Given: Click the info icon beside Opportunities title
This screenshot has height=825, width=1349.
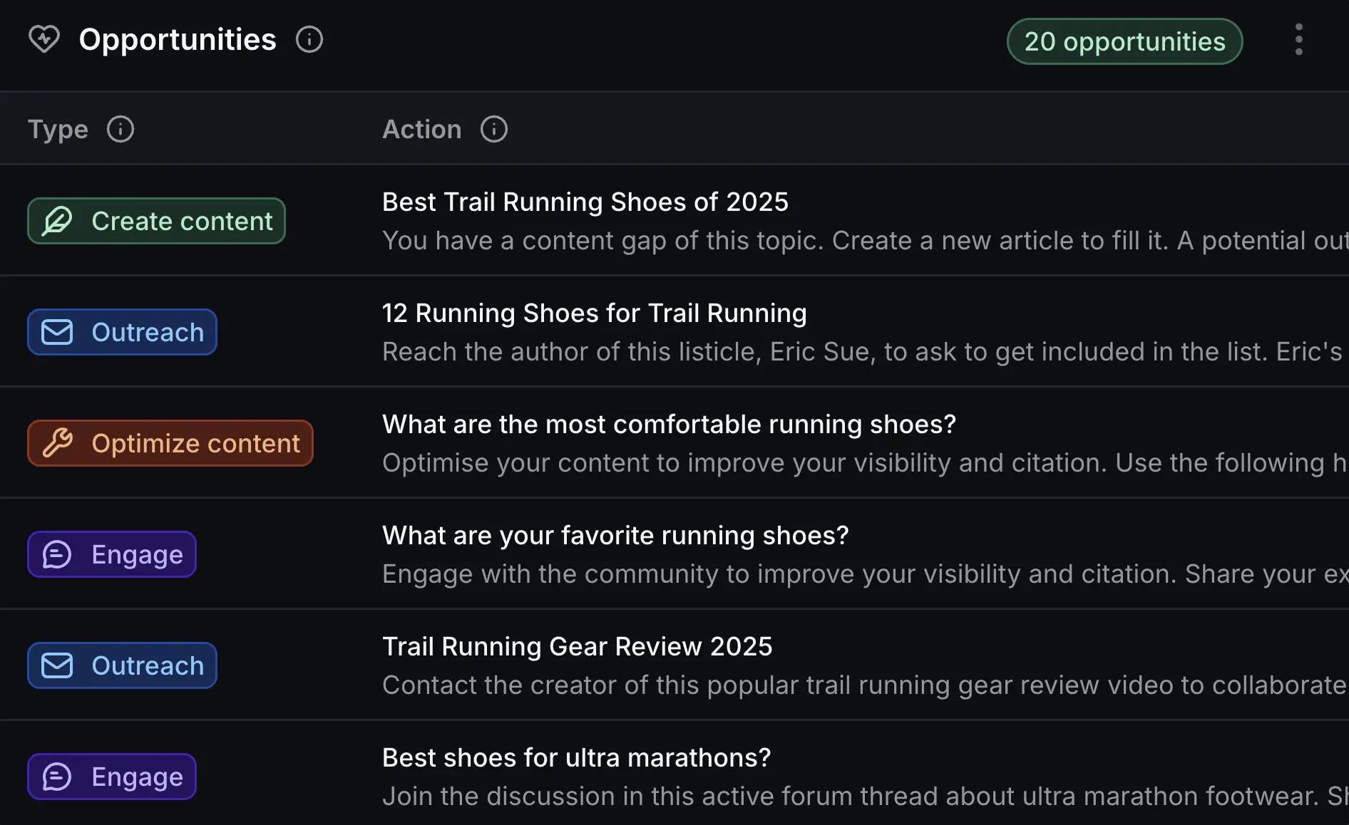Looking at the screenshot, I should [309, 39].
